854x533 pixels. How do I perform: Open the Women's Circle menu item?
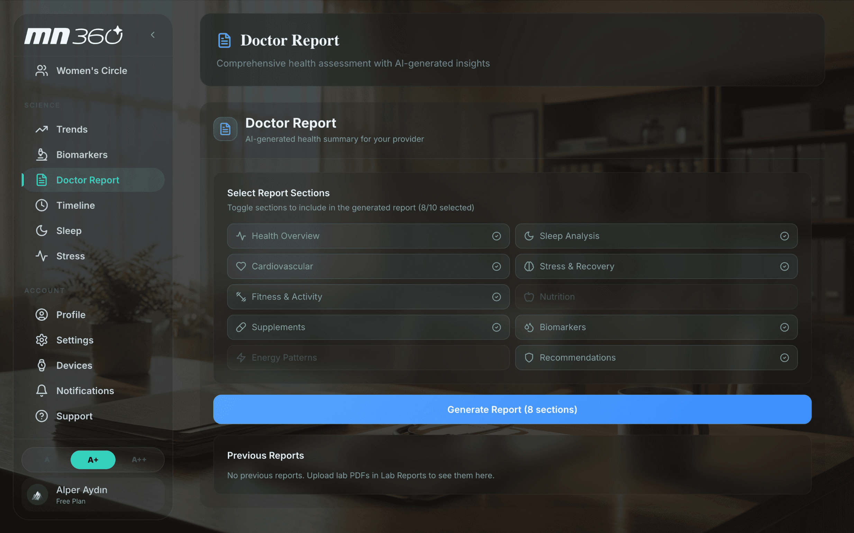pos(92,71)
